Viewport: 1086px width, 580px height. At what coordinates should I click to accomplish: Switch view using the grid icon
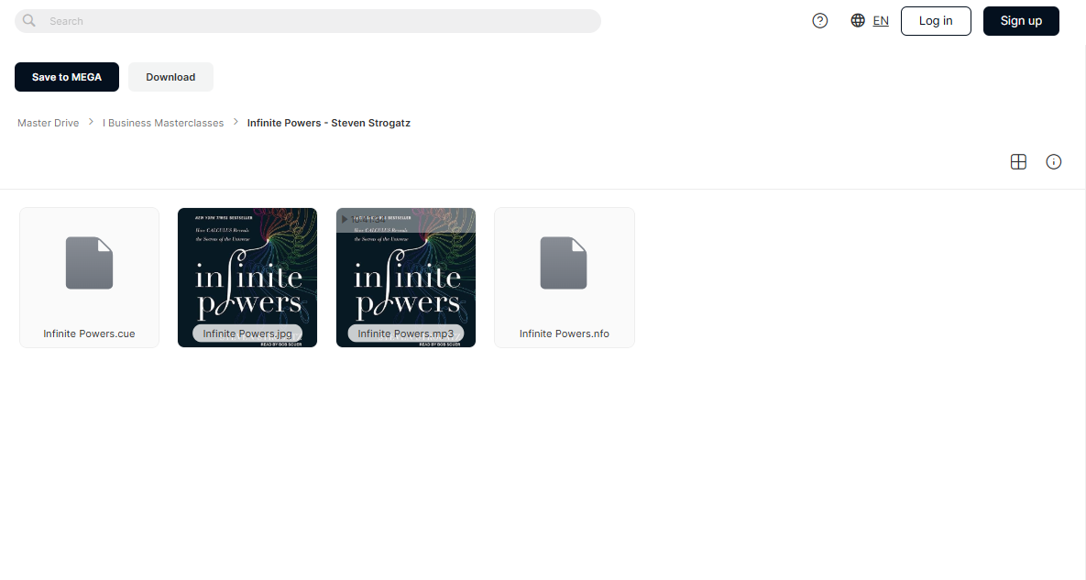(1018, 162)
